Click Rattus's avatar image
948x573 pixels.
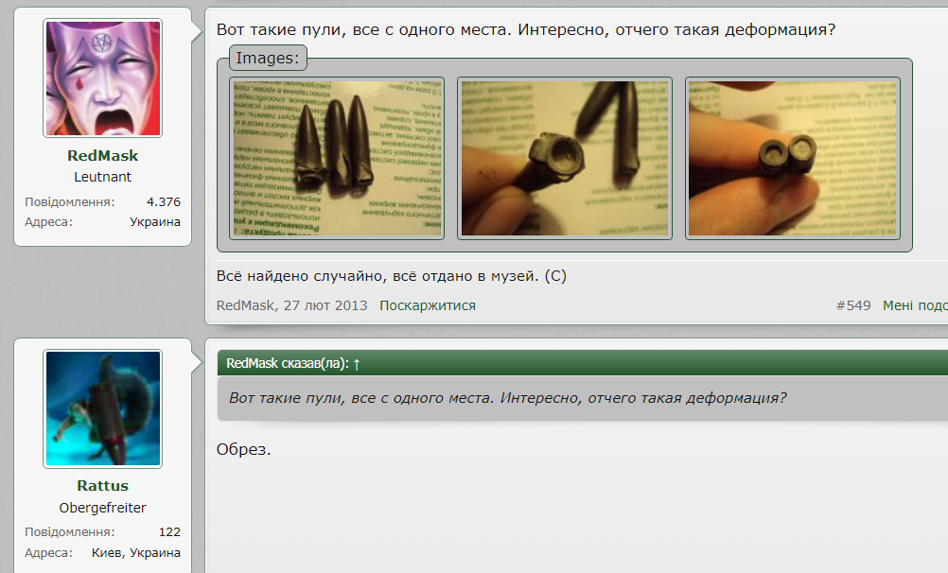click(102, 408)
